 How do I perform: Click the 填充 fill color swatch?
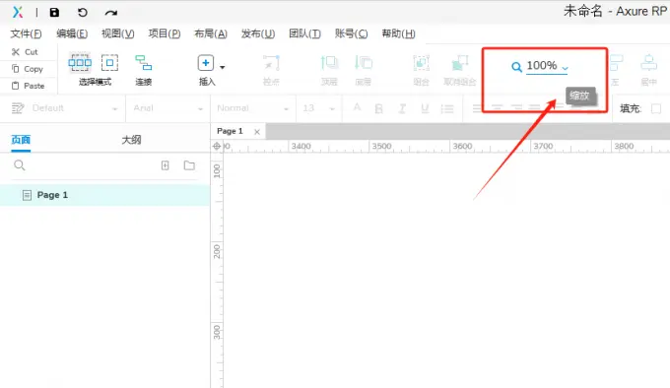(656, 109)
